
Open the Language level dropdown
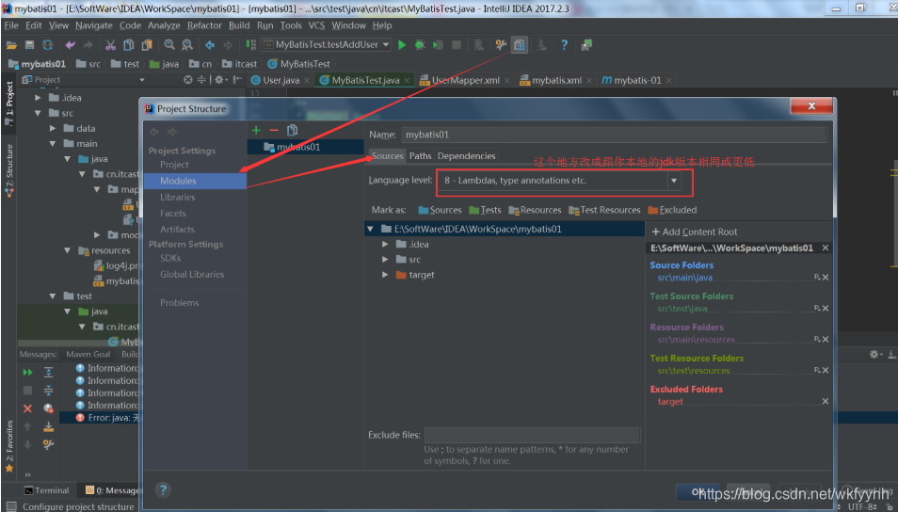tap(674, 181)
